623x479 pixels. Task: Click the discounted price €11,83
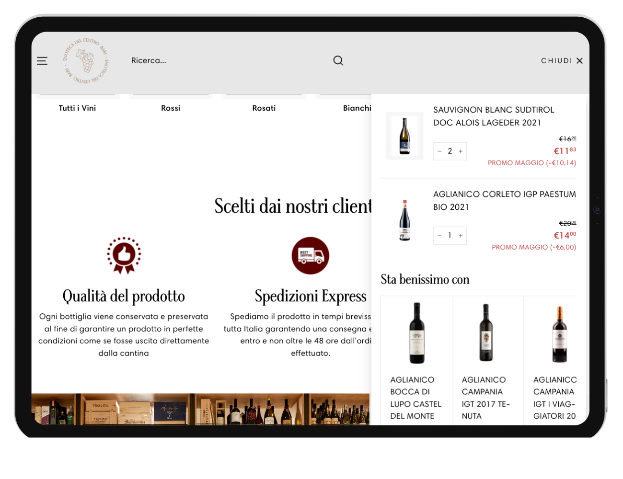click(x=565, y=151)
